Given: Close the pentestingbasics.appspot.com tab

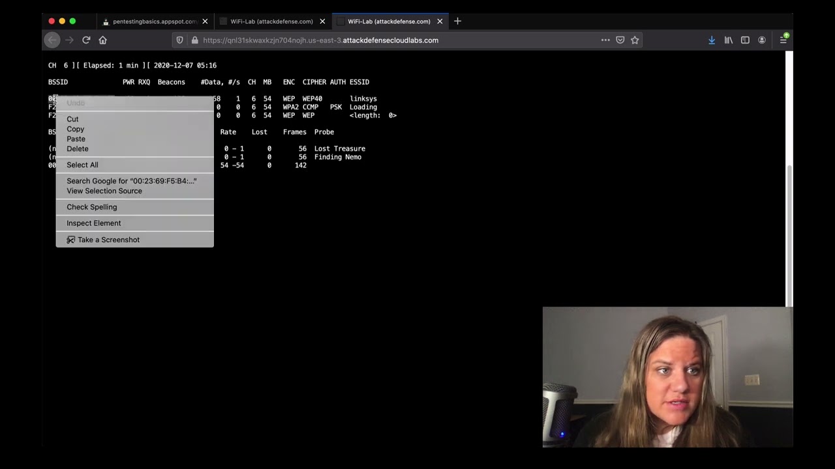Looking at the screenshot, I should coord(205,21).
